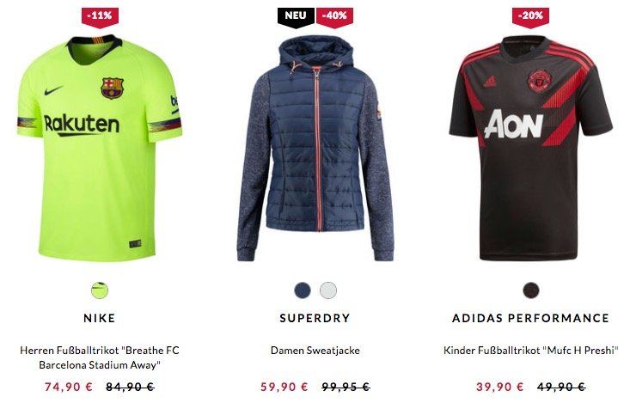Select the neon green color swatch

(100, 290)
